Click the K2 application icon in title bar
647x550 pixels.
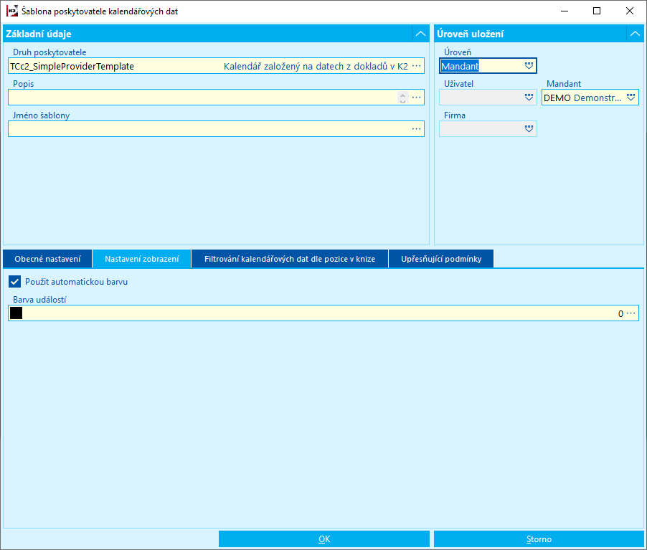(12, 11)
